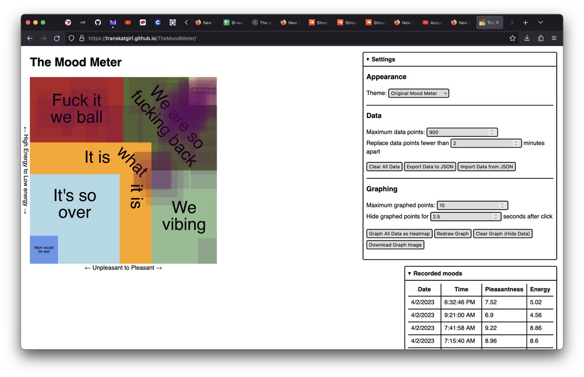Click the bookmark star in address bar
This screenshot has height=377, width=584.
pyautogui.click(x=512, y=38)
